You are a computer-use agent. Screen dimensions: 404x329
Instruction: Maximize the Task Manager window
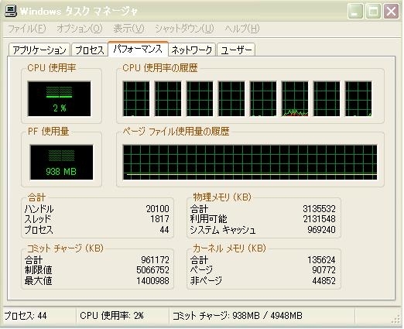pyautogui.click(x=373, y=12)
